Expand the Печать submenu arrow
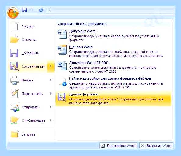The height and width of the screenshot is (156, 181). (x=51, y=80)
